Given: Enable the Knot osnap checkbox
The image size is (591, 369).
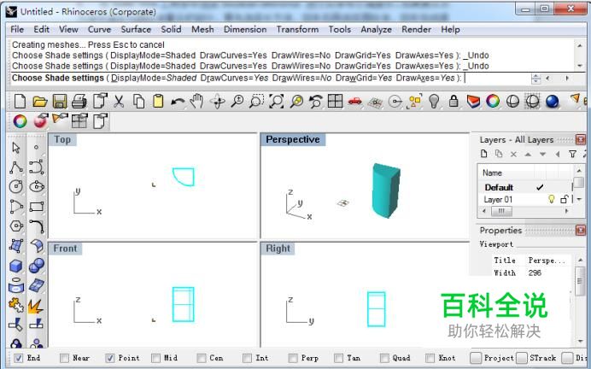Looking at the screenshot, I should click(x=430, y=358).
